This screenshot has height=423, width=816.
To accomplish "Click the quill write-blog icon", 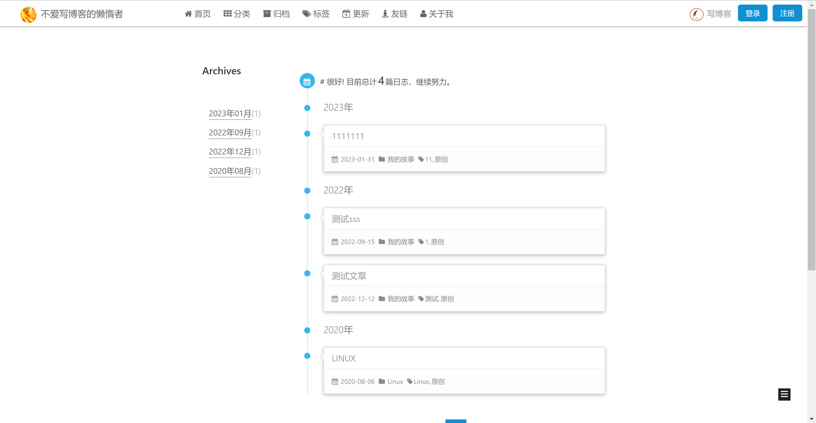I will (696, 14).
